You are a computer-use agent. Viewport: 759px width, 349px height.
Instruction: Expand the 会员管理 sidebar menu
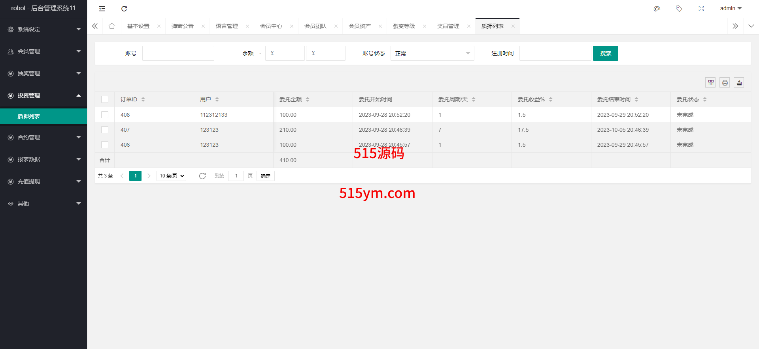pos(43,51)
